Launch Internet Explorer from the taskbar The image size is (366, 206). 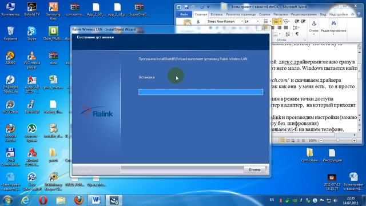25,200
